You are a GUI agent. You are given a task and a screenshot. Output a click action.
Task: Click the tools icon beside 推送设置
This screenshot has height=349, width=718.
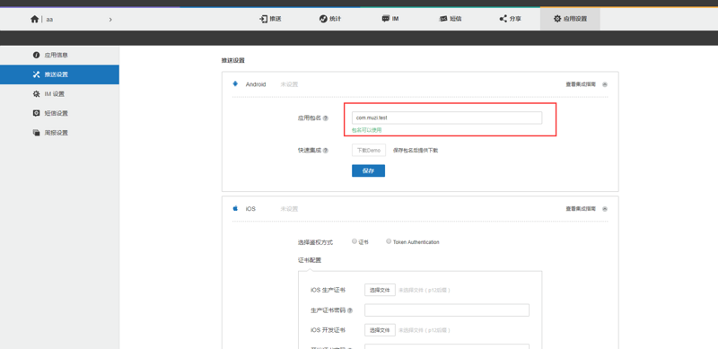[36, 74]
